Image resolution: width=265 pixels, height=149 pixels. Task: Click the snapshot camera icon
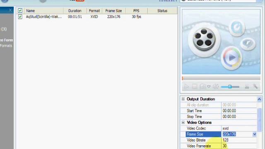(x=202, y=87)
